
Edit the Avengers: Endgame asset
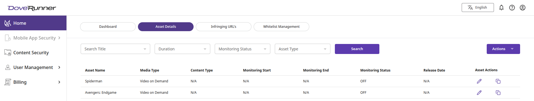pos(479,93)
